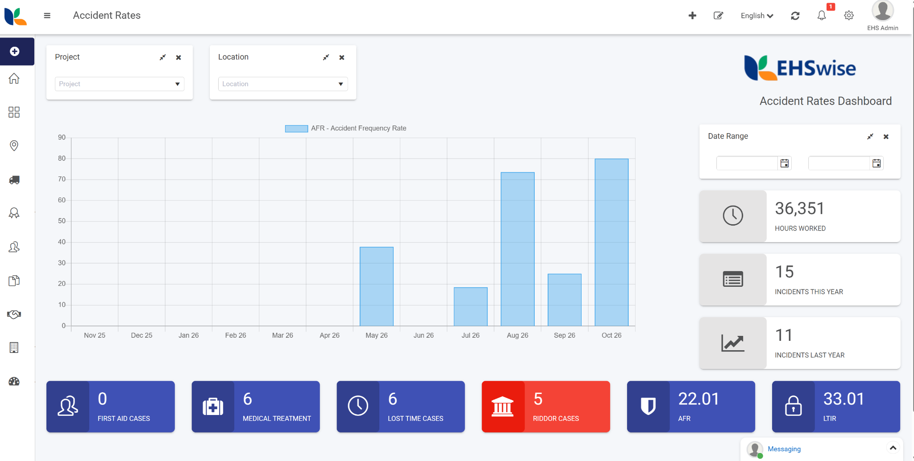Go to Home icon in sidebar
Screen dimensions: 914x461
[14, 79]
